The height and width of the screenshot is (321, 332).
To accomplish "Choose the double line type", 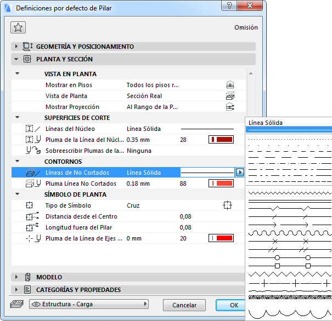I will (289, 201).
